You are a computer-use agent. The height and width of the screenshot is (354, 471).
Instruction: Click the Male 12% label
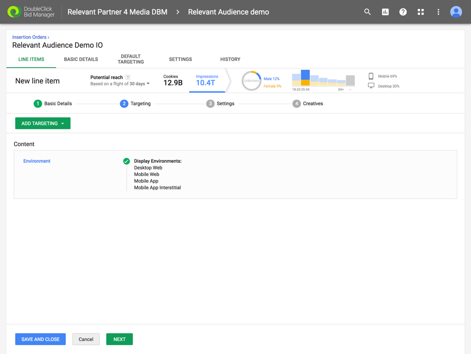272,79
